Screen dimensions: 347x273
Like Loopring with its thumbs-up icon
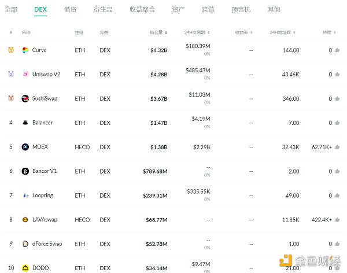coord(337,195)
